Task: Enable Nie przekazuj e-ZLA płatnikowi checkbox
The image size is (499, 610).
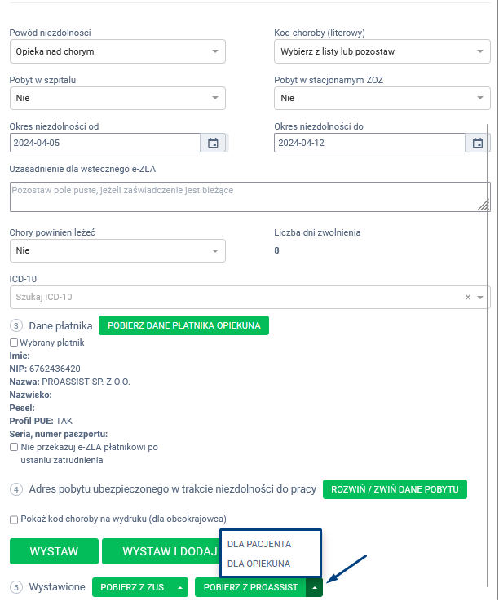Action: pyautogui.click(x=14, y=448)
